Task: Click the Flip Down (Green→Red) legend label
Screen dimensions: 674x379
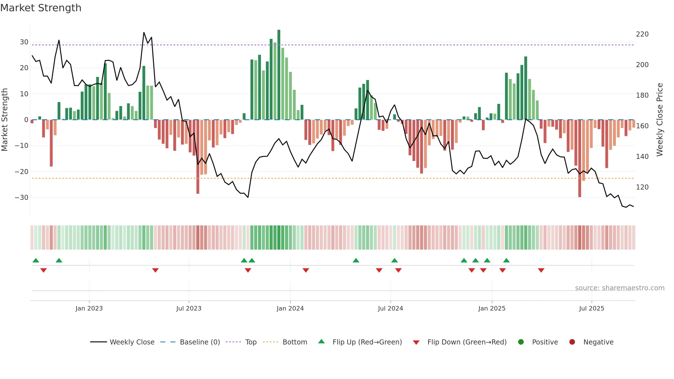Action: 467,342
